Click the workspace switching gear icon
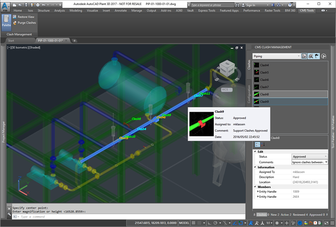This screenshot has height=227, width=336. point(277,223)
